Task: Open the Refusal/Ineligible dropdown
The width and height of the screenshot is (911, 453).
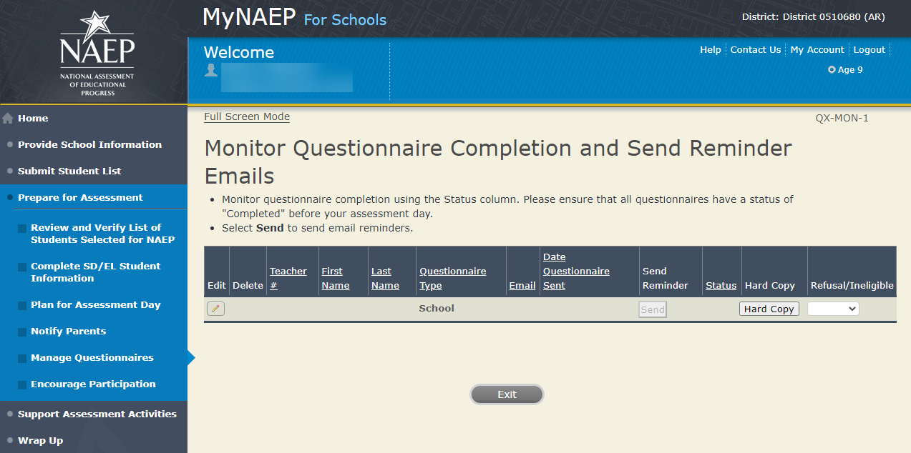Action: coord(833,309)
